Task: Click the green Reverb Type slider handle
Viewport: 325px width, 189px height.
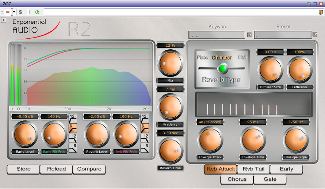Action: click(222, 68)
